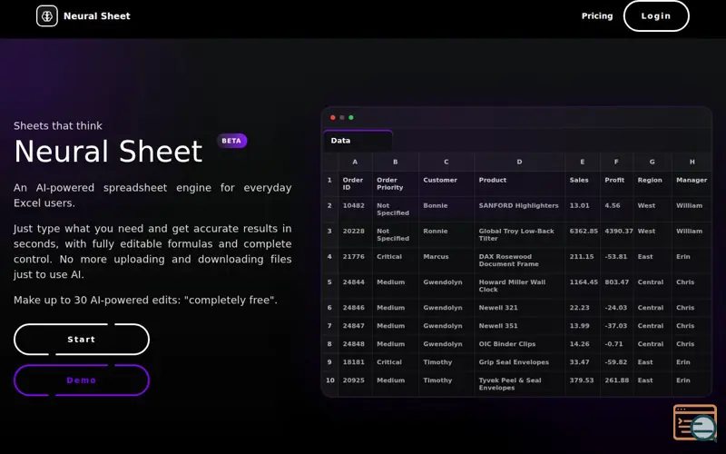Image resolution: width=726 pixels, height=454 pixels.
Task: Click the Neural Sheet brain logo icon
Action: tap(47, 16)
